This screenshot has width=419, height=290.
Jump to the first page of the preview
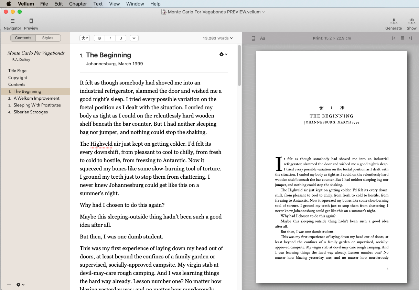[394, 38]
